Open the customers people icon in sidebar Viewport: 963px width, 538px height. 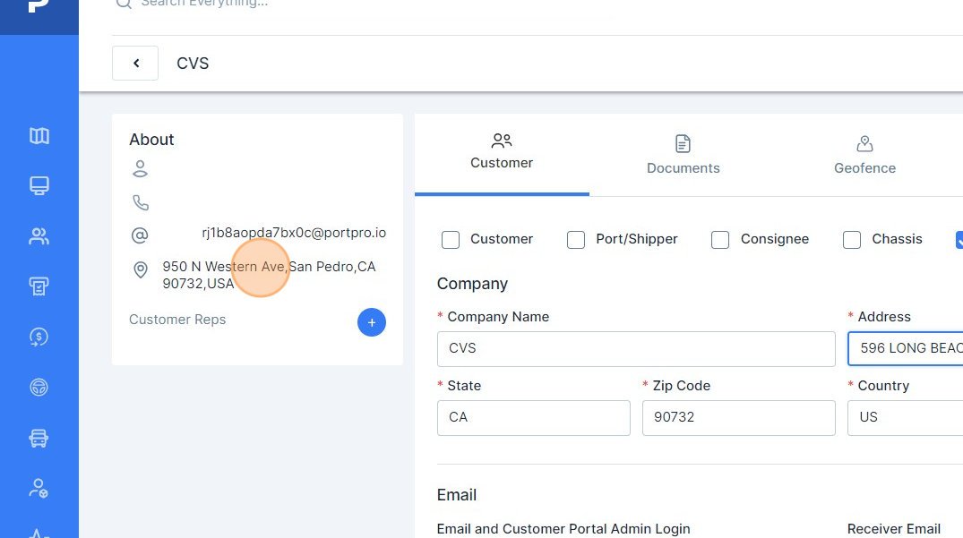click(39, 236)
